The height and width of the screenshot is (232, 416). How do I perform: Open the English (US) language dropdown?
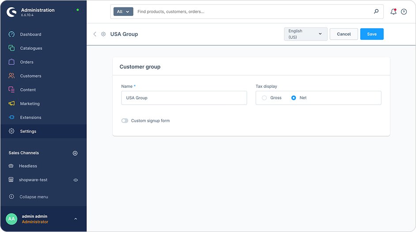click(x=306, y=34)
